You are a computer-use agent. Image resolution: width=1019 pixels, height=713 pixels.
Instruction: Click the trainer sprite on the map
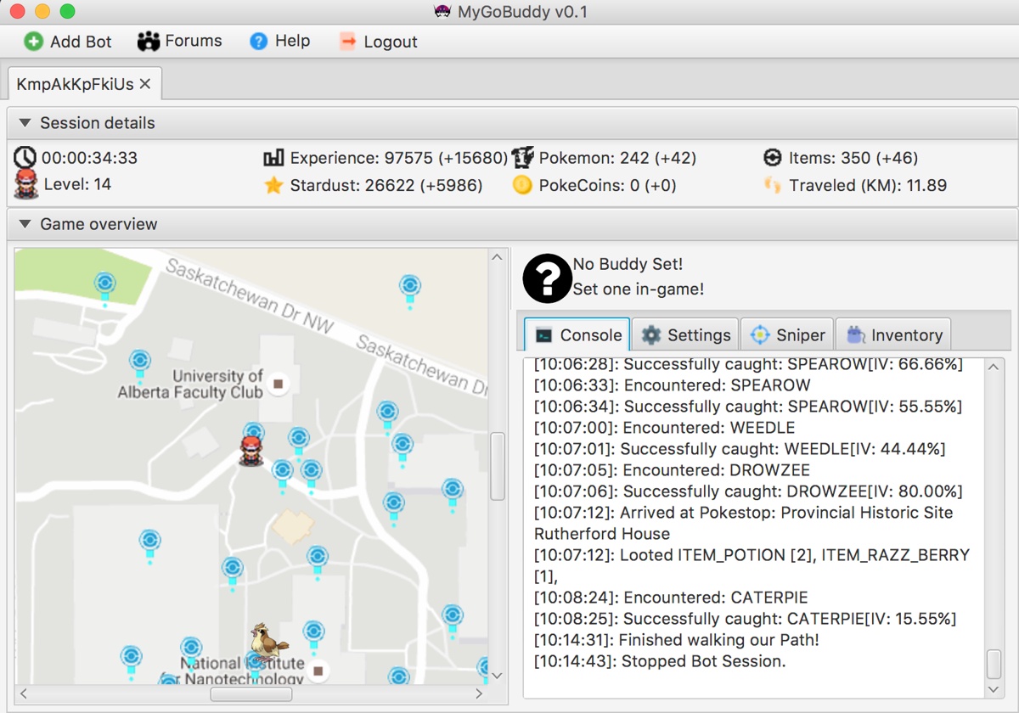(x=251, y=451)
